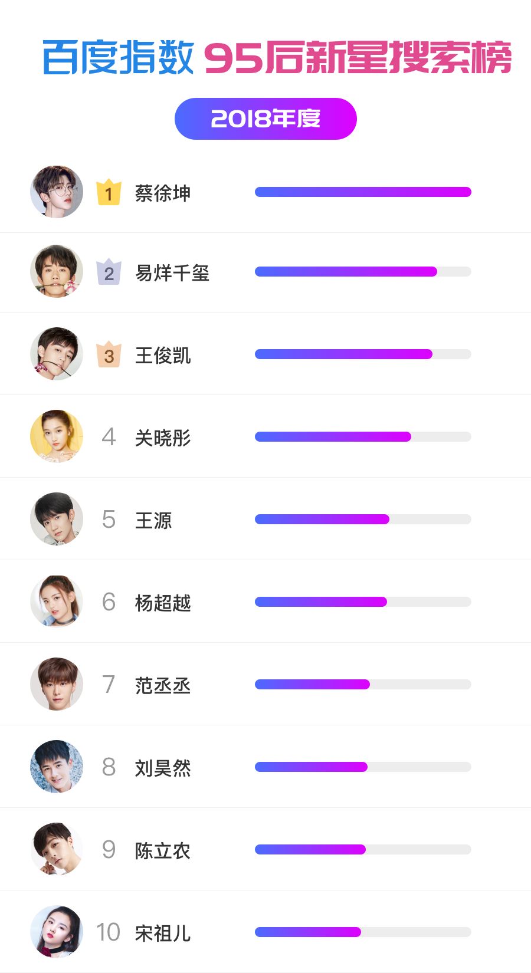Screen dimensions: 531x973
Task: Open 易烊千玺's avatar photo
Action: pyautogui.click(x=57, y=271)
